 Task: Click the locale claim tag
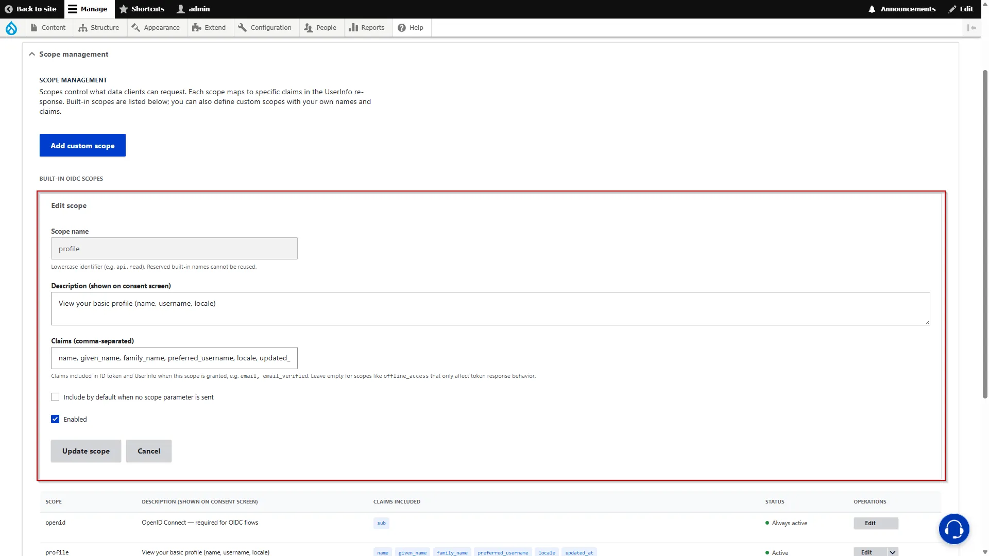[547, 552]
